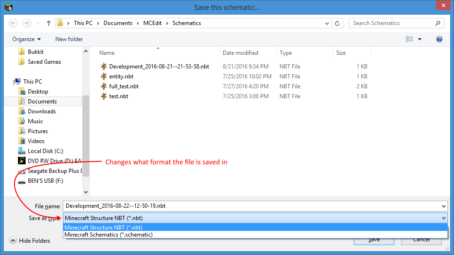Refresh the Schematics folder view
The width and height of the screenshot is (454, 255).
pyautogui.click(x=337, y=24)
